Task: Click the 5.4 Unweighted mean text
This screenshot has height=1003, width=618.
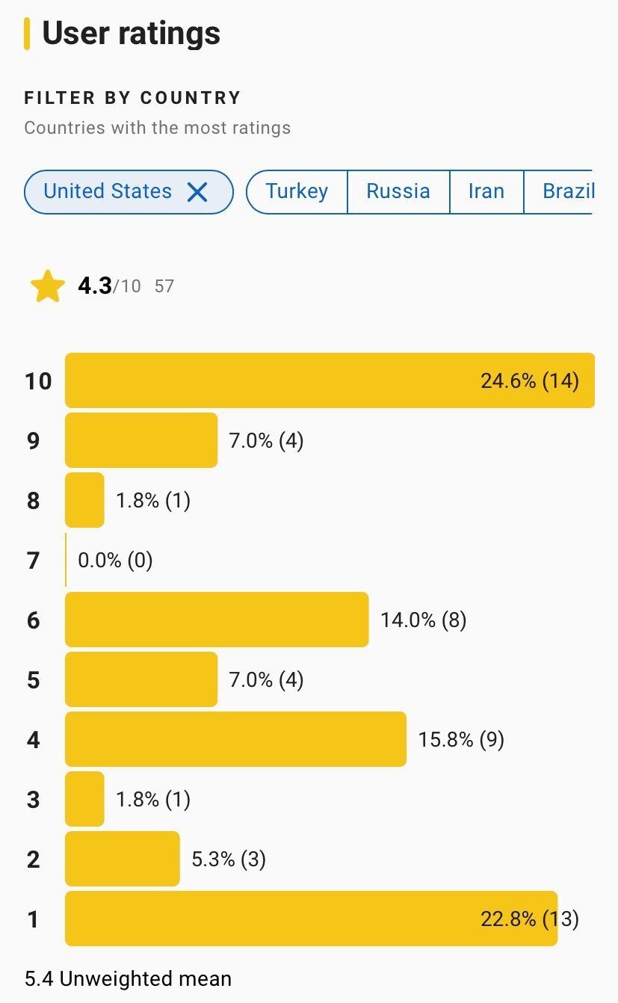Action: tap(128, 978)
